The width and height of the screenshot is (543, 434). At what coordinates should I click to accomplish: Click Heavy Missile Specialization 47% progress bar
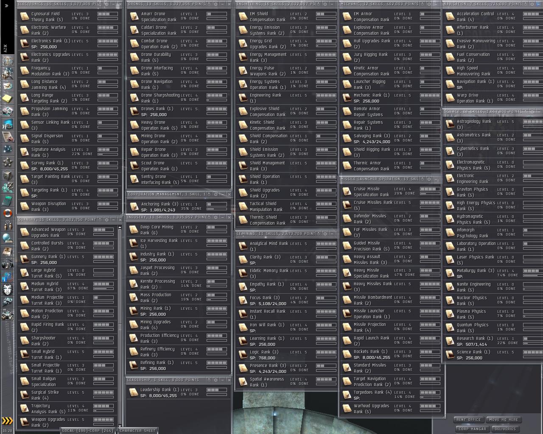coord(430,275)
